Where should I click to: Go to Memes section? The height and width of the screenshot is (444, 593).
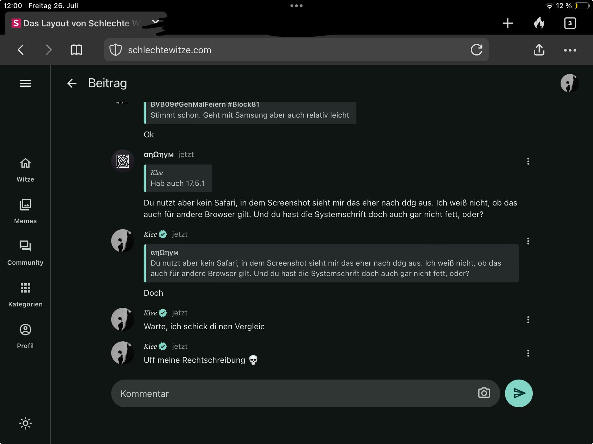pos(25,211)
